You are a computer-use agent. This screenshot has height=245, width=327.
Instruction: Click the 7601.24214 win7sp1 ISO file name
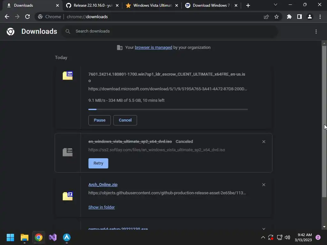167,77
